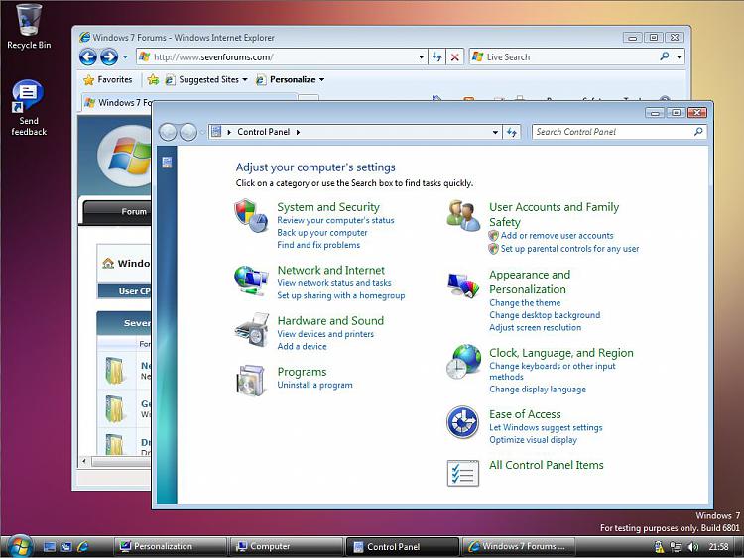The image size is (744, 558).
Task: Click Optimize visual display link
Action: [534, 440]
